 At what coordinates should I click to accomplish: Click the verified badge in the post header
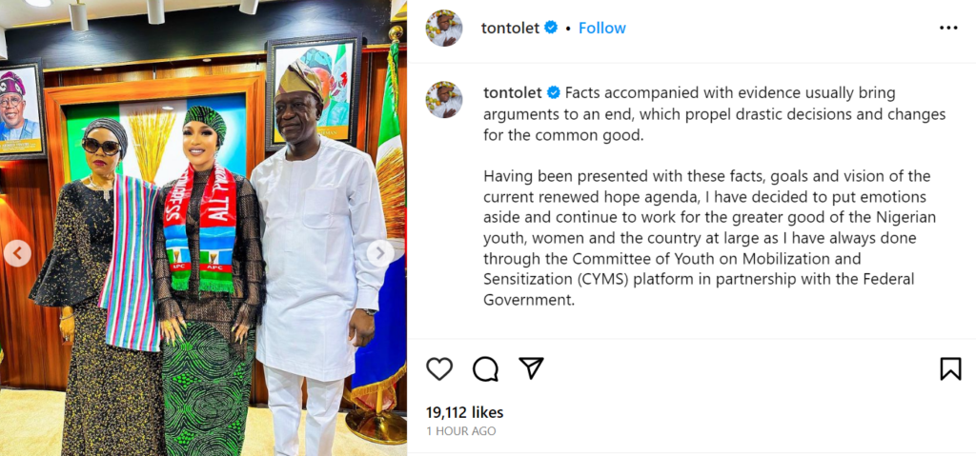(x=551, y=29)
